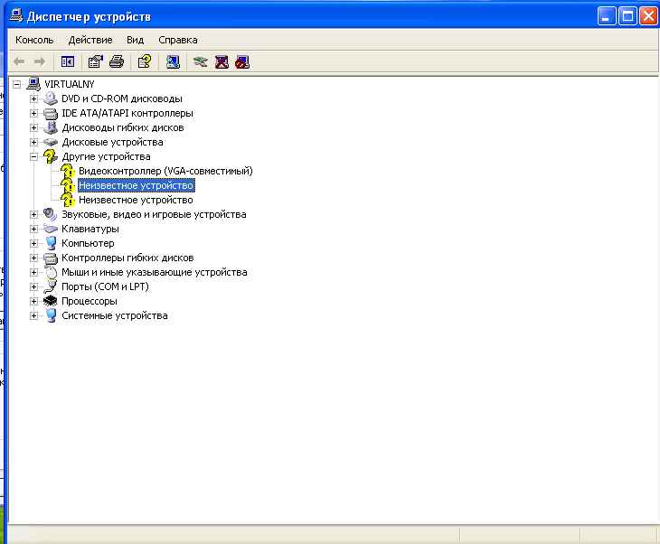Image resolution: width=660 pixels, height=544 pixels.
Task: Expand DVD и CD-ROM дисководы node
Action: pos(33,98)
